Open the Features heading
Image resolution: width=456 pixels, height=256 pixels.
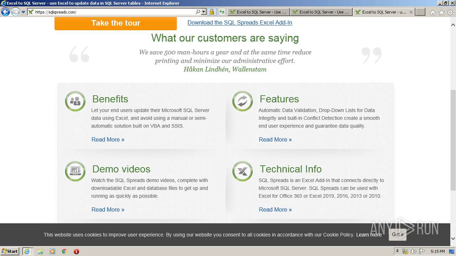tap(279, 99)
